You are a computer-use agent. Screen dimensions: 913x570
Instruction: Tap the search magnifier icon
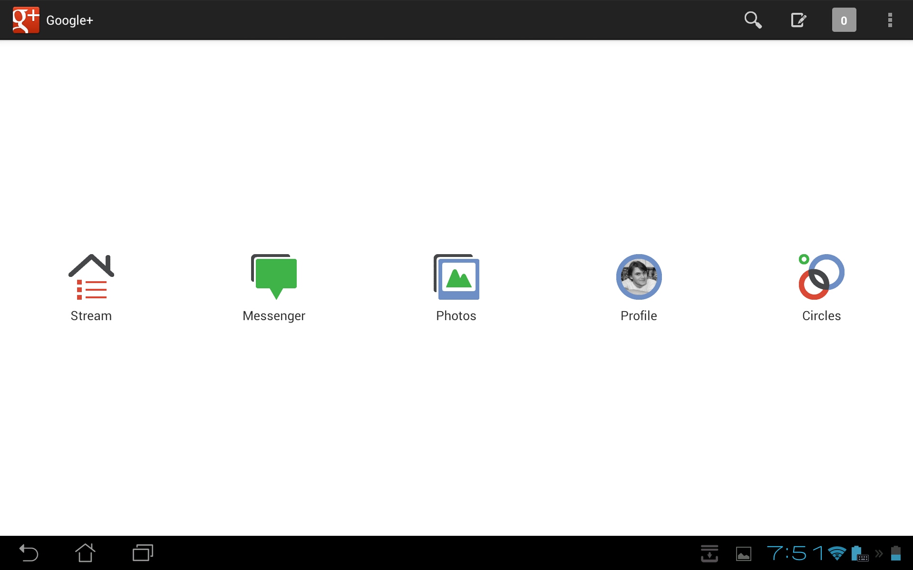pos(753,20)
